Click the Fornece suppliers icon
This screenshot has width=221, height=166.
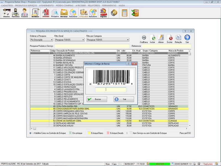pyautogui.click(x=25, y=13)
